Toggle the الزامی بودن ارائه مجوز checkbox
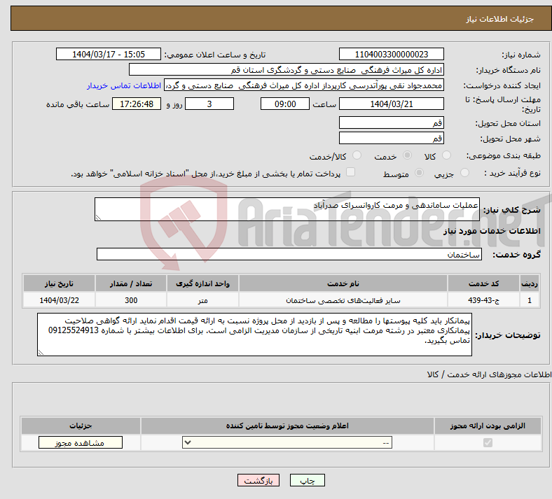Screen dimensions: 552x499 pyautogui.click(x=488, y=443)
